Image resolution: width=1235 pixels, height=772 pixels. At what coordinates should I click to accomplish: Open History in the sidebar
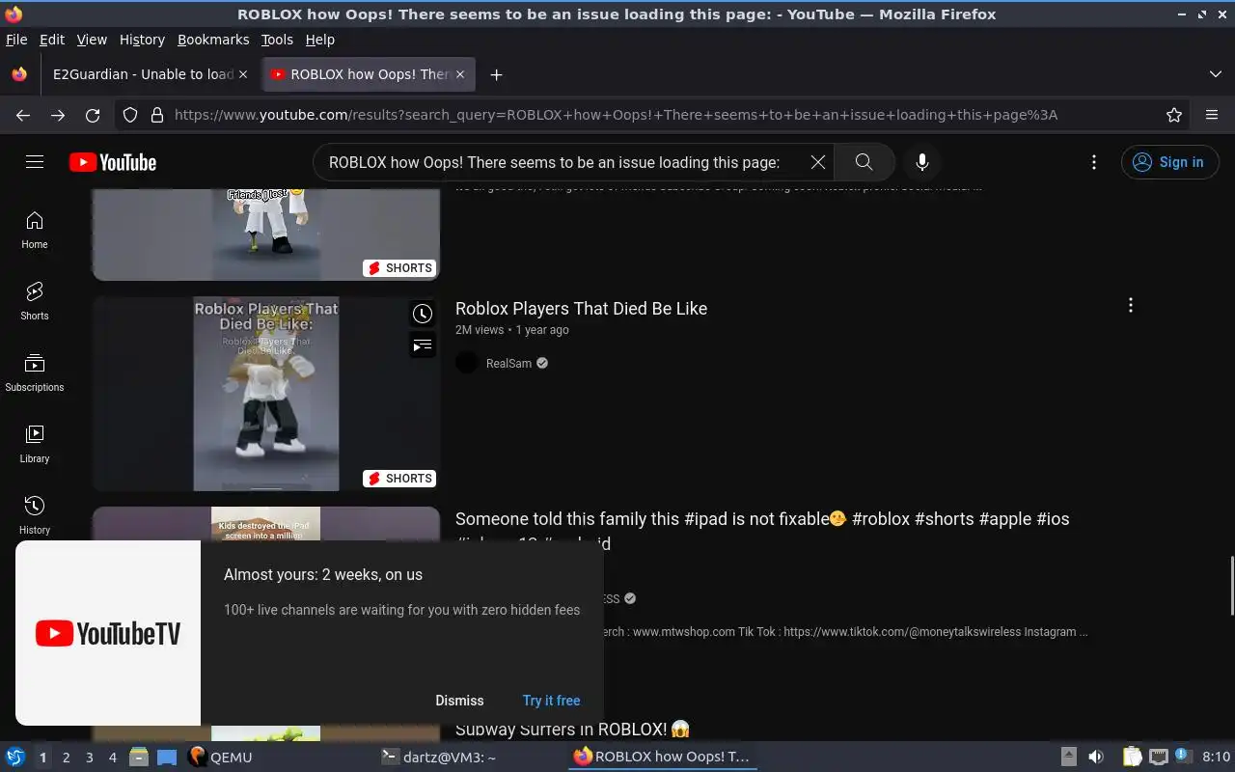(35, 516)
